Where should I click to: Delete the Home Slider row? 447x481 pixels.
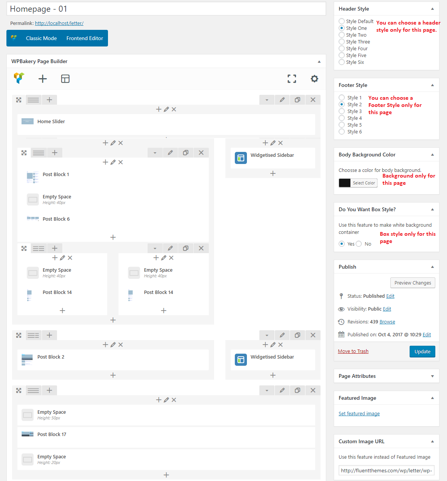pyautogui.click(x=313, y=100)
